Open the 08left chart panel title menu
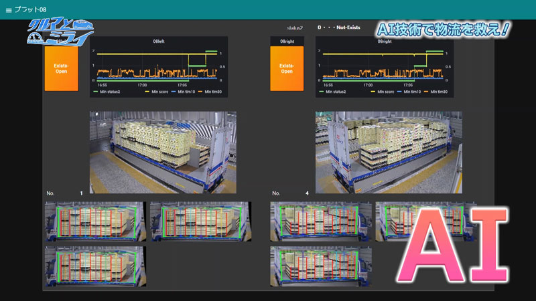Viewport: 536px width, 301px height. [x=159, y=41]
